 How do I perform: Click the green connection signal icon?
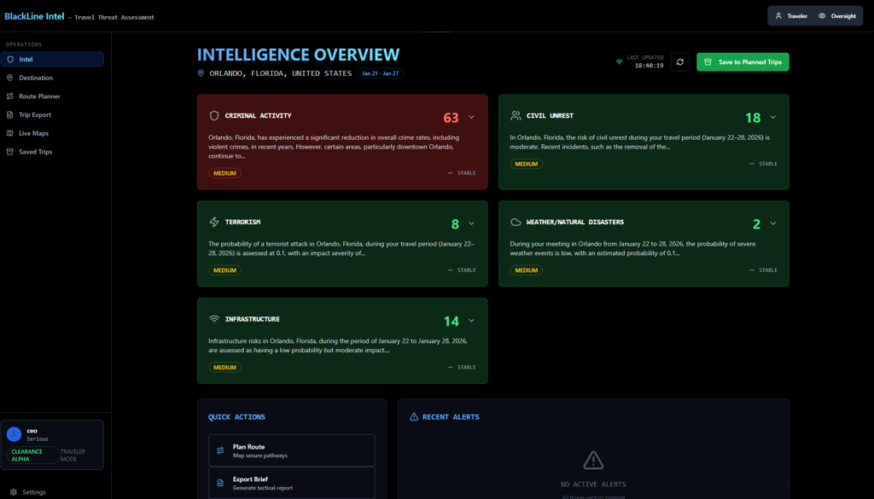click(x=619, y=61)
